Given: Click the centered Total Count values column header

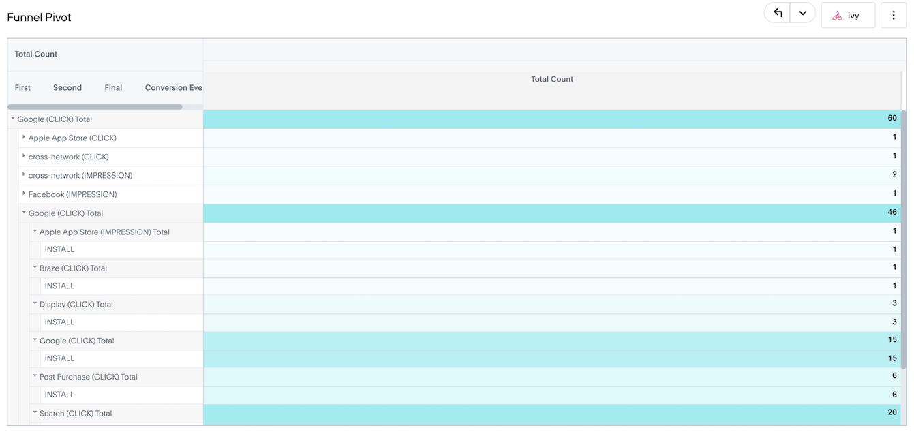Looking at the screenshot, I should (x=552, y=80).
